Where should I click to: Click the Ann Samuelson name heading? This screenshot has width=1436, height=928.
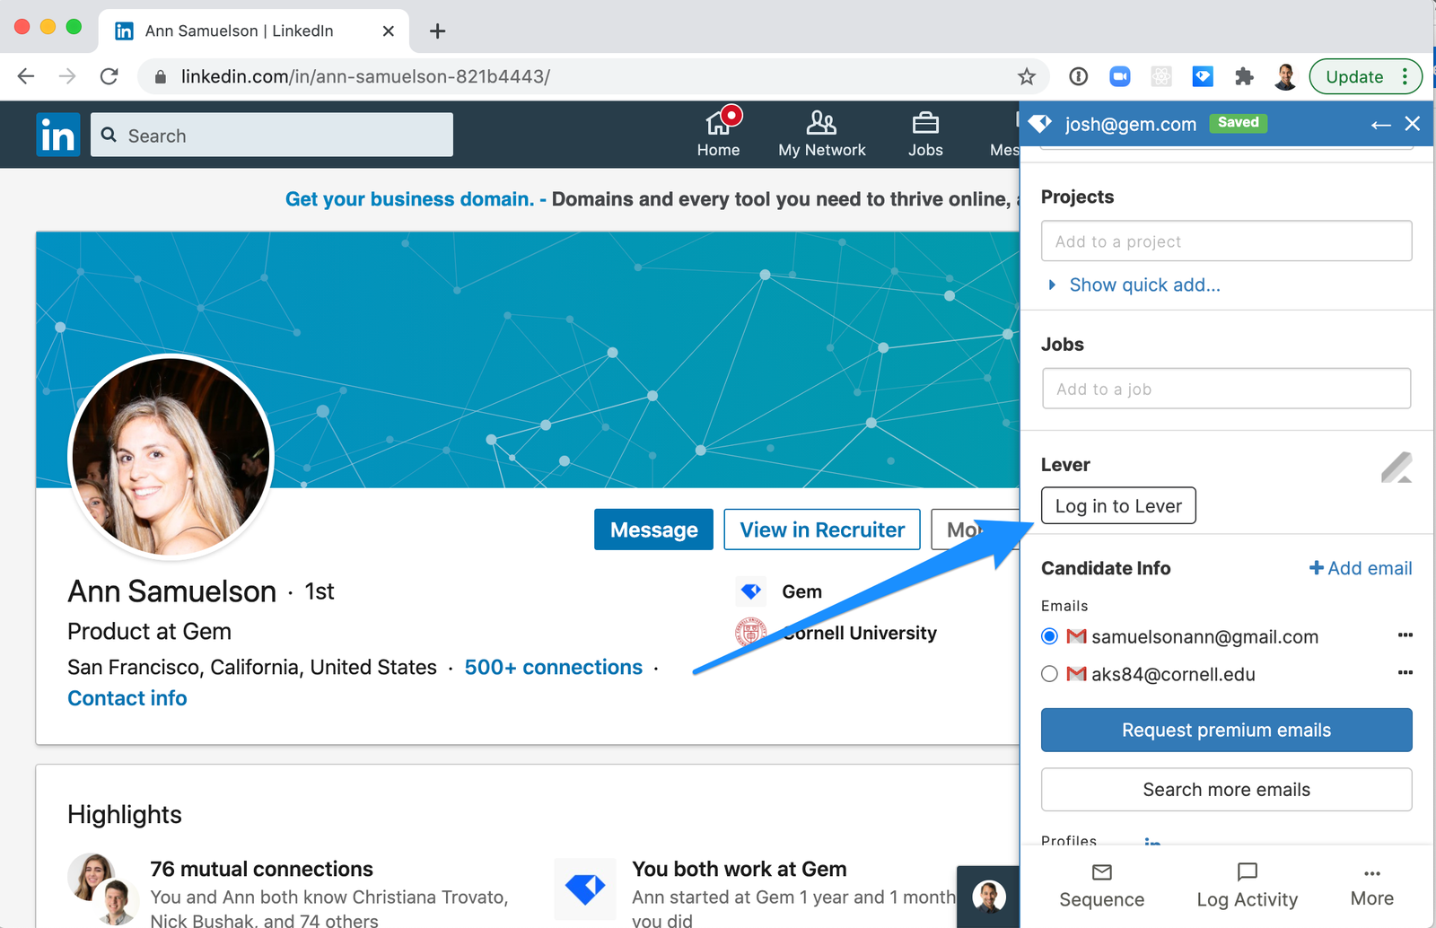pos(172,591)
